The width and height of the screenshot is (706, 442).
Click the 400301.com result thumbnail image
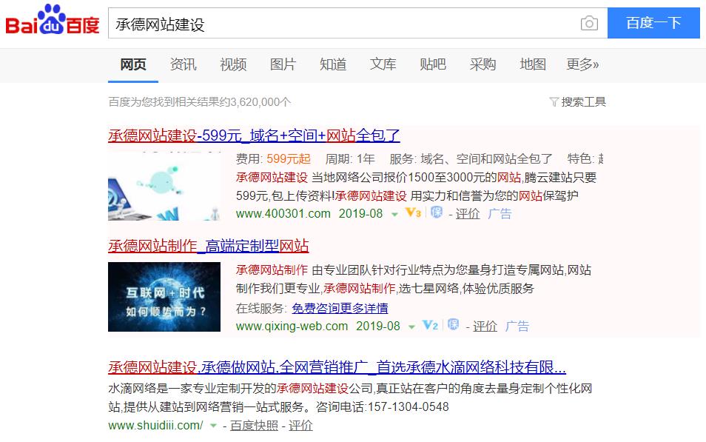164,186
